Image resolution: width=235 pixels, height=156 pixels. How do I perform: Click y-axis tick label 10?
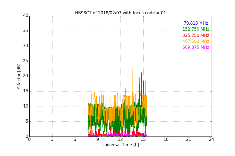pos(26,106)
